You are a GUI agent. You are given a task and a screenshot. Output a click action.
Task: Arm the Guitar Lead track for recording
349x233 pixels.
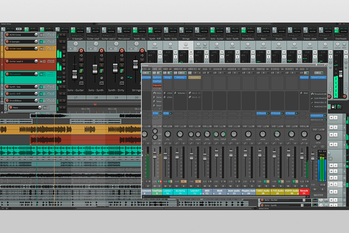pyautogui.click(x=6, y=48)
